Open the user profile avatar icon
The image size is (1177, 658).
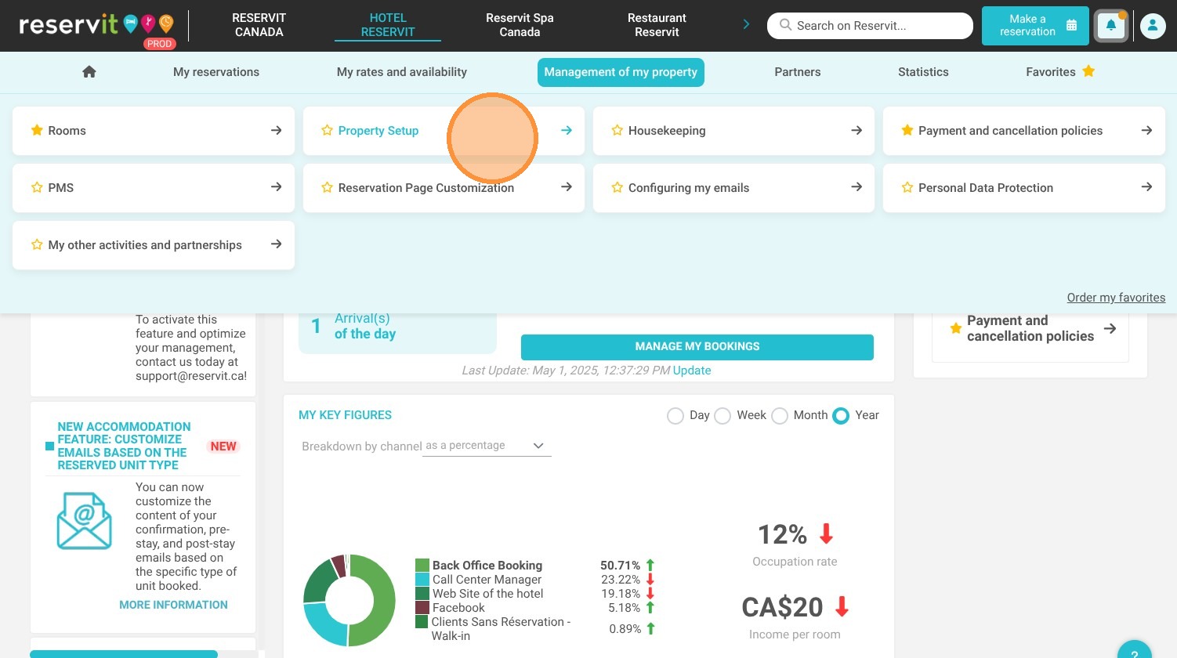pos(1152,26)
